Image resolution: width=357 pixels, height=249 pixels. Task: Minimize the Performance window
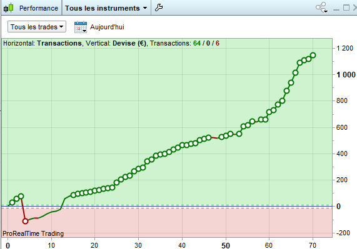click(x=336, y=9)
